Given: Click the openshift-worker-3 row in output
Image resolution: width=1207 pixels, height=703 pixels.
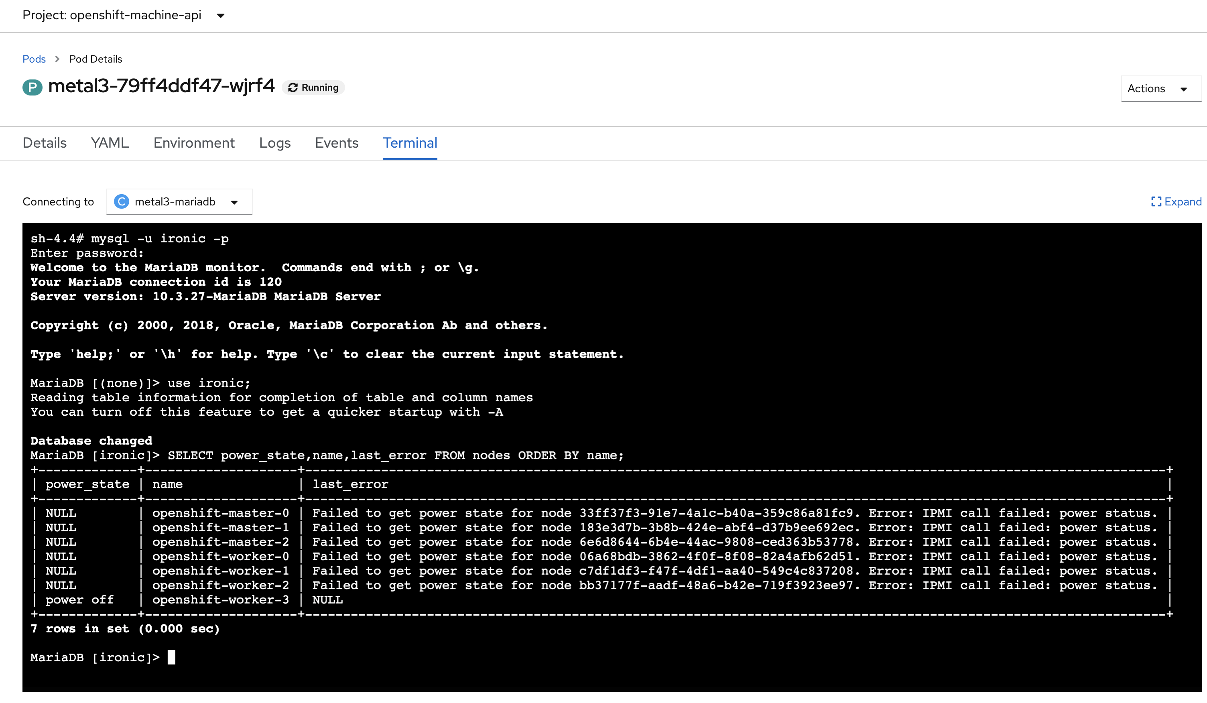Looking at the screenshot, I should (x=220, y=599).
